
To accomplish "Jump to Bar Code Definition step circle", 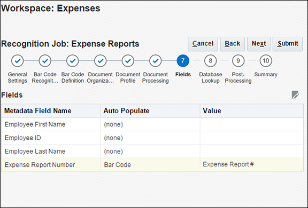I will [x=73, y=61].
